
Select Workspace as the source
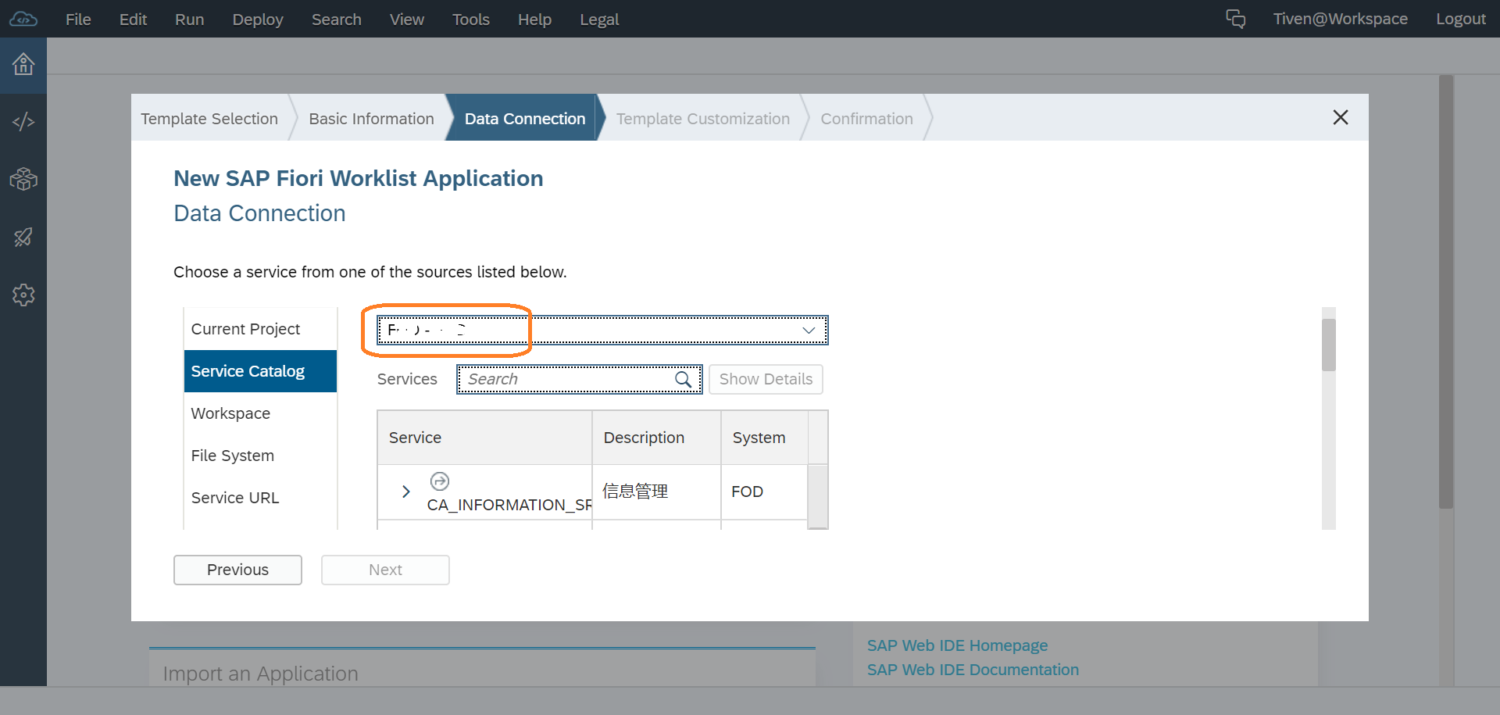coord(260,413)
